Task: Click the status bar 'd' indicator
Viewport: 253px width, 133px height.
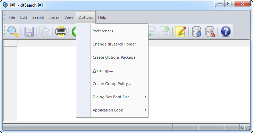Action: [x=242, y=127]
